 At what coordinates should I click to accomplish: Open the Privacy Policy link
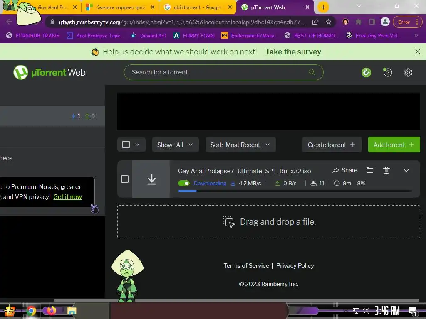point(295,265)
